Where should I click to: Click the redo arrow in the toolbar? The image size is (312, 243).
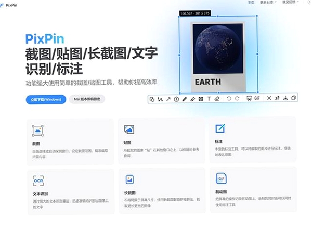pos(237,98)
